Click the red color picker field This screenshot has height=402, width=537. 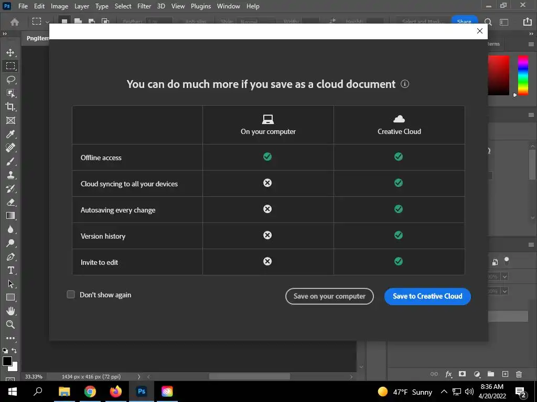point(498,75)
